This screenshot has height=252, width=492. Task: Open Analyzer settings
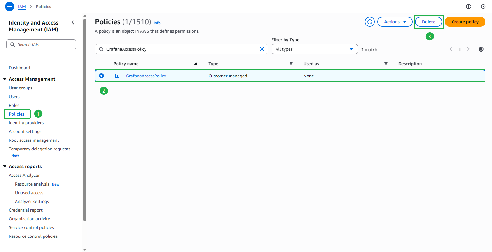tap(32, 201)
